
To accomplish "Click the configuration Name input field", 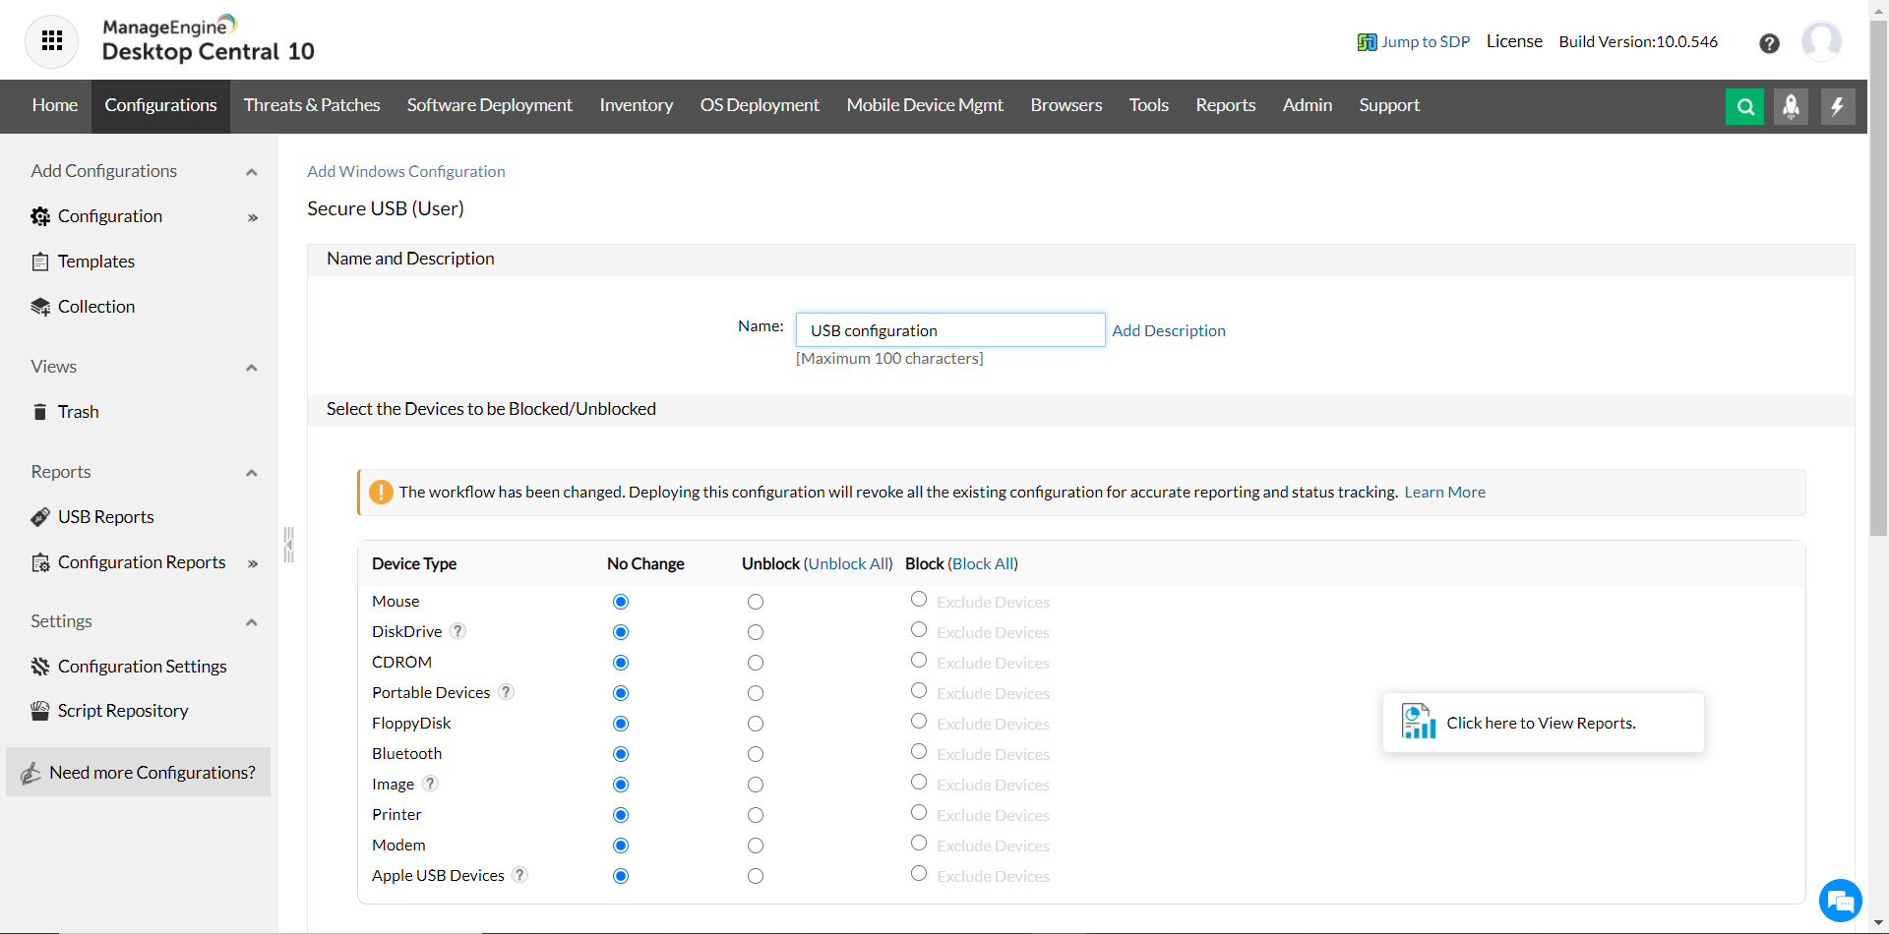I will (x=948, y=329).
